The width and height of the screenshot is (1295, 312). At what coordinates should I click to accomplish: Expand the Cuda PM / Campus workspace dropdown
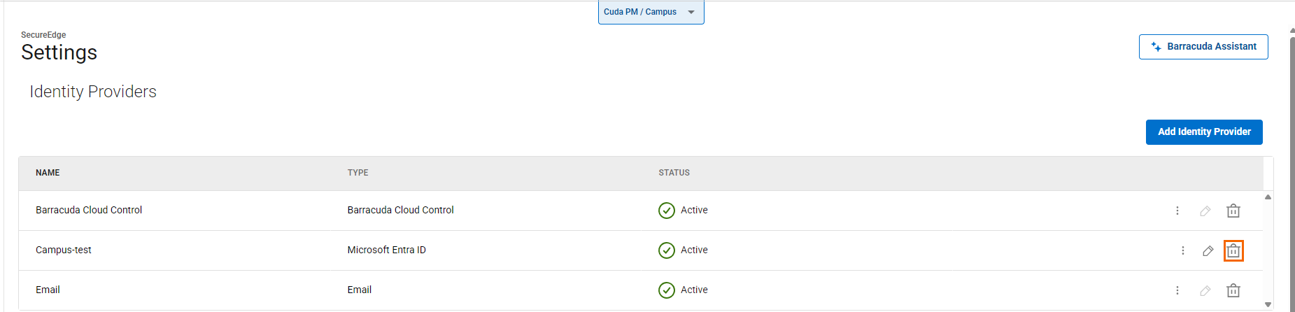651,12
